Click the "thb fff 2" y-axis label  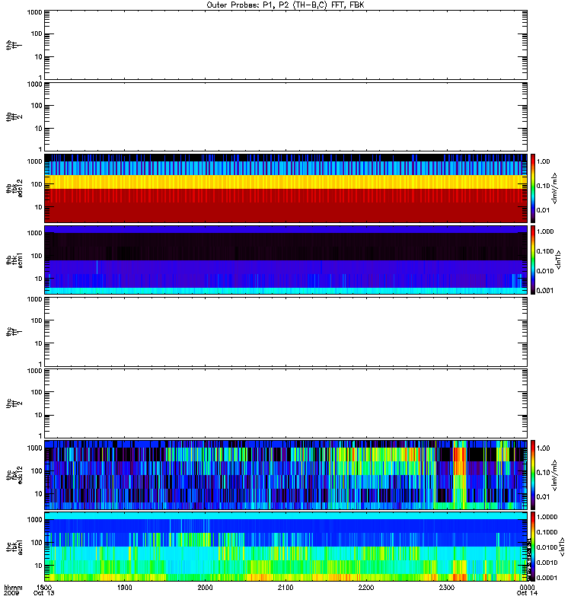coord(14,117)
